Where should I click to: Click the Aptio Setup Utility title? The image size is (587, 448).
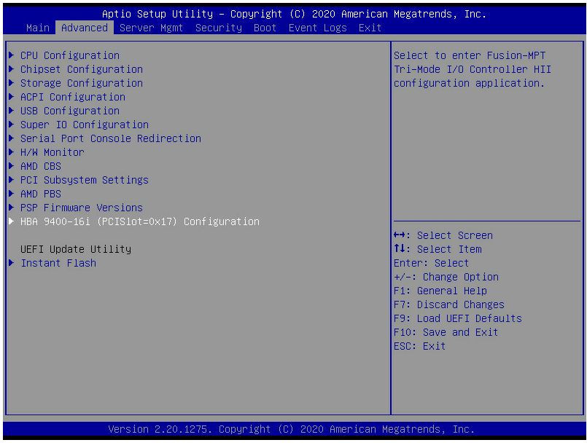tap(295, 14)
